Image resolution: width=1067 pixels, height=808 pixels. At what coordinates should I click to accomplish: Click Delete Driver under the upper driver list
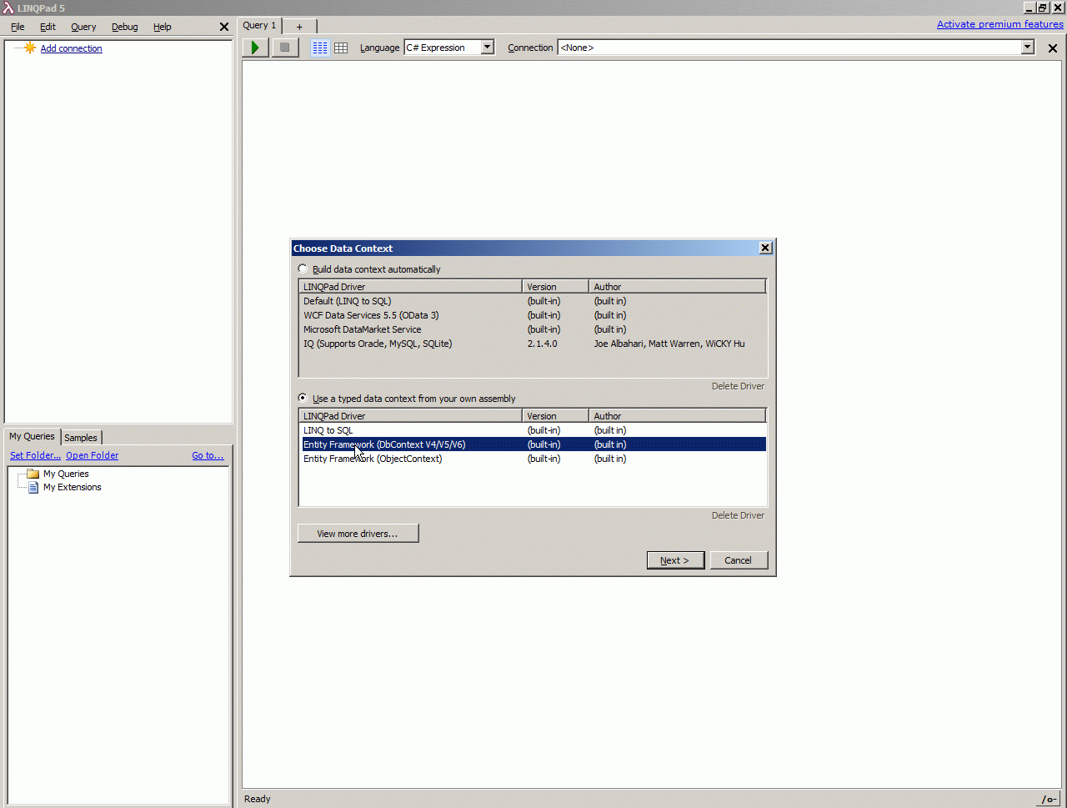pyautogui.click(x=738, y=386)
